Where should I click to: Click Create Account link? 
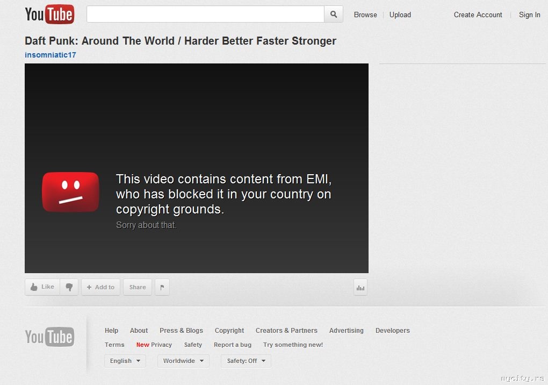[478, 15]
